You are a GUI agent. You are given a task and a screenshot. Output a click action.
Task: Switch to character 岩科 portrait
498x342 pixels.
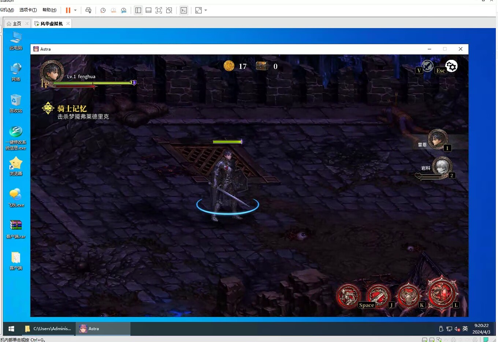click(x=442, y=167)
